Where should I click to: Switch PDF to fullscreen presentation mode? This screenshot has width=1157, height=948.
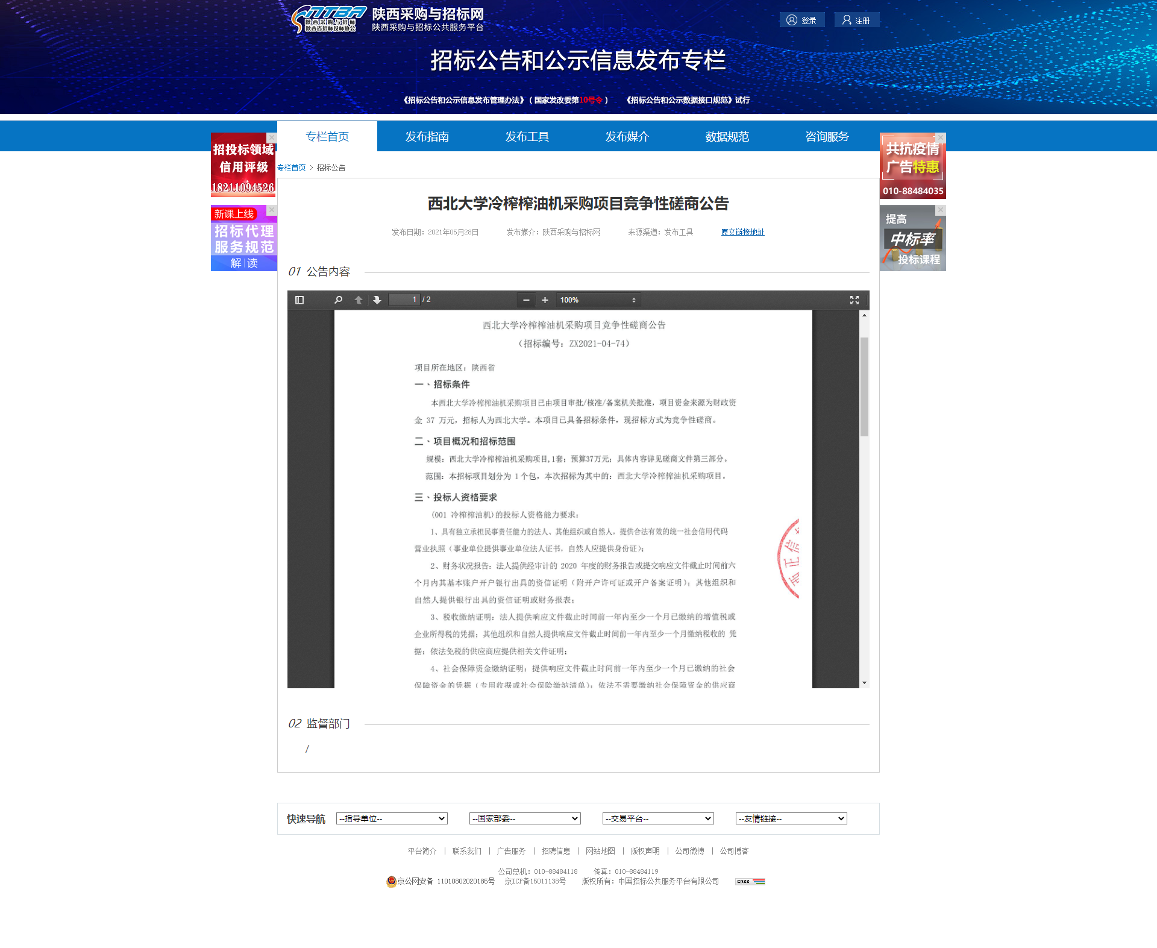854,300
